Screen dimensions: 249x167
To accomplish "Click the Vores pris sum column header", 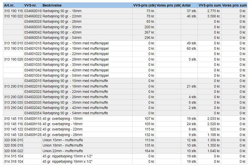I will click(x=234, y=5).
